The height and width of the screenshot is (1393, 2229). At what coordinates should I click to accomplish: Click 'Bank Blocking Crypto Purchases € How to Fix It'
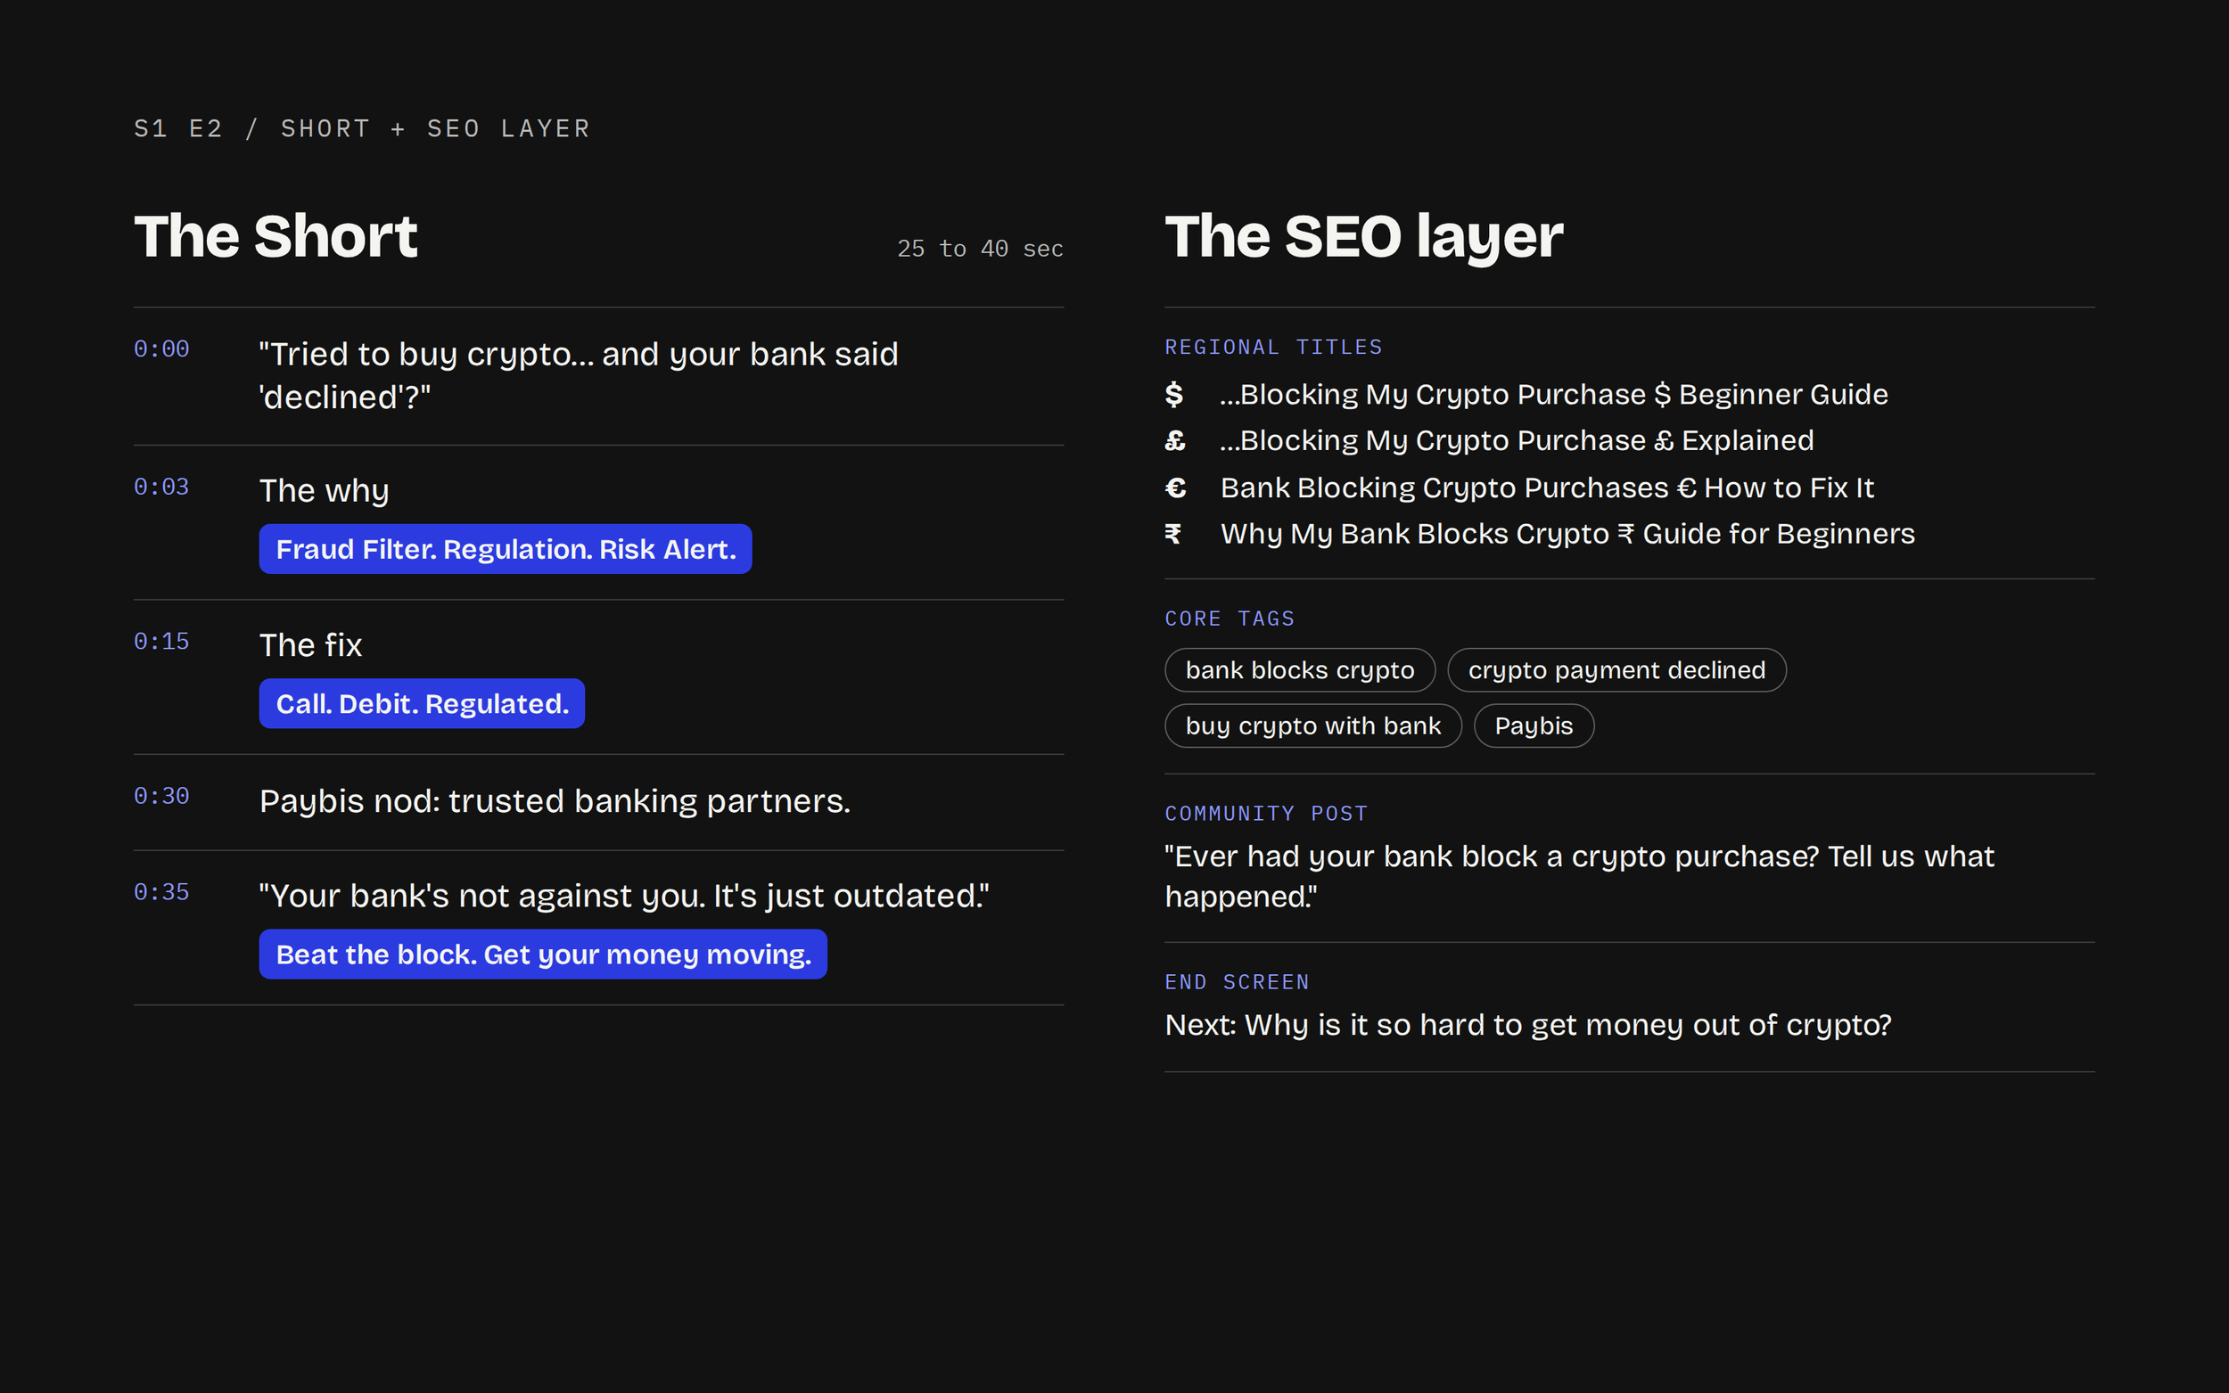click(1547, 488)
